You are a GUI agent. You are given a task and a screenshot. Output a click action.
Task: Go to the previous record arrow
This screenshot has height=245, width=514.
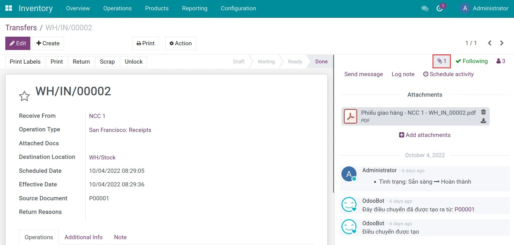(x=490, y=43)
